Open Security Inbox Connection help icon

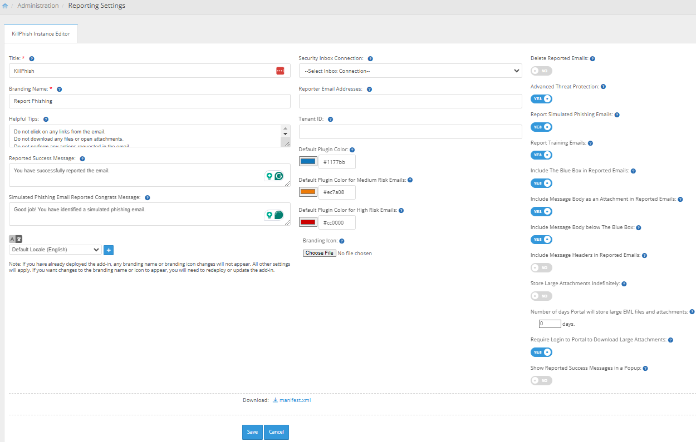(x=370, y=58)
